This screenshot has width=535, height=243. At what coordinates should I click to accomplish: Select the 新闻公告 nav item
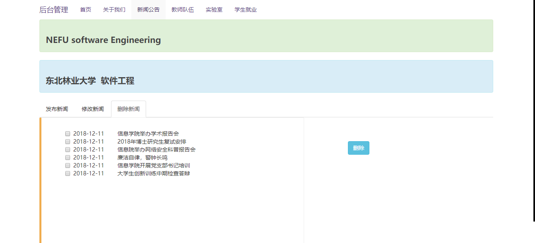tap(148, 10)
